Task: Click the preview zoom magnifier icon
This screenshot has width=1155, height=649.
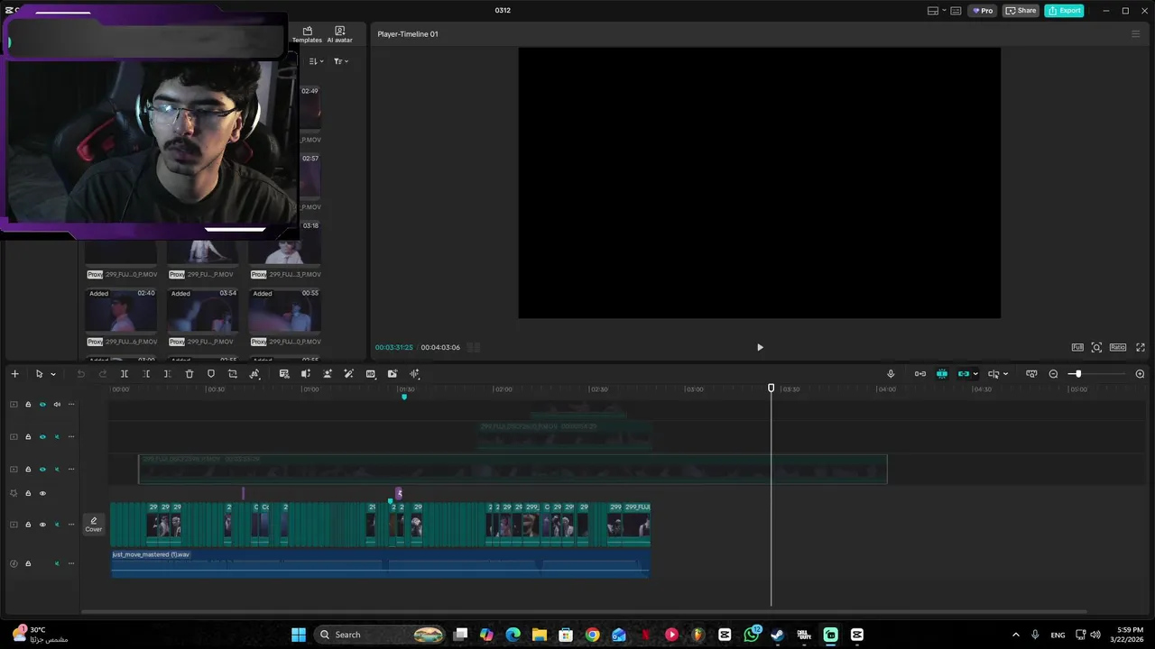Action: 1096,347
